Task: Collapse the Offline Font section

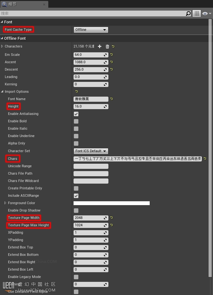Action: [2, 38]
